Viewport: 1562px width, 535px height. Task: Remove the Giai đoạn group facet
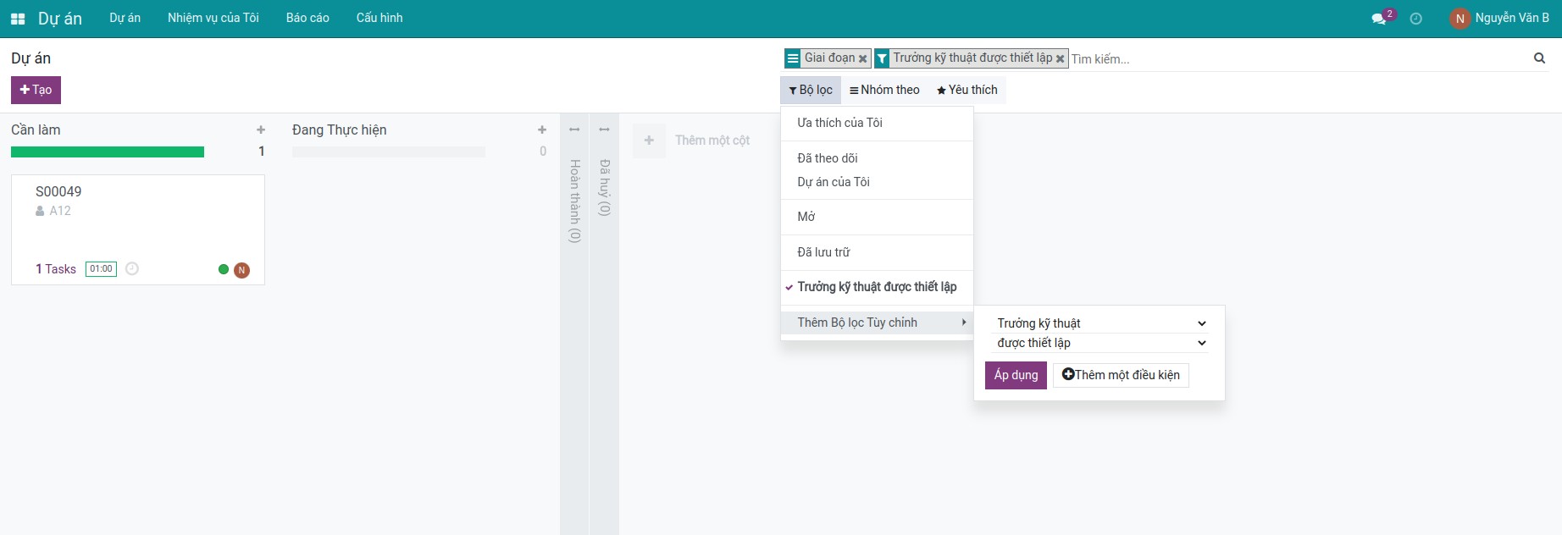862,59
